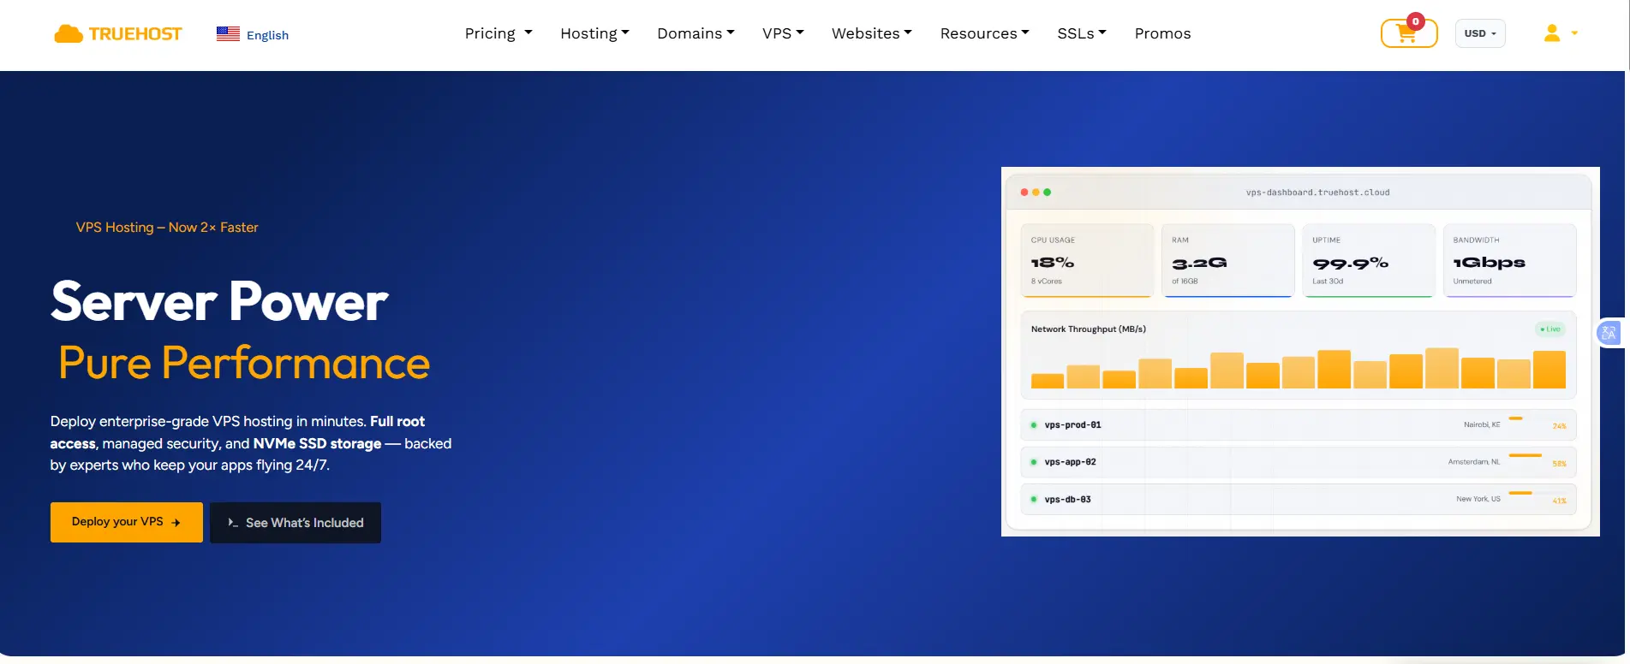Click the vps-app-02 usage bar
This screenshot has width=1630, height=664.
tap(1526, 455)
